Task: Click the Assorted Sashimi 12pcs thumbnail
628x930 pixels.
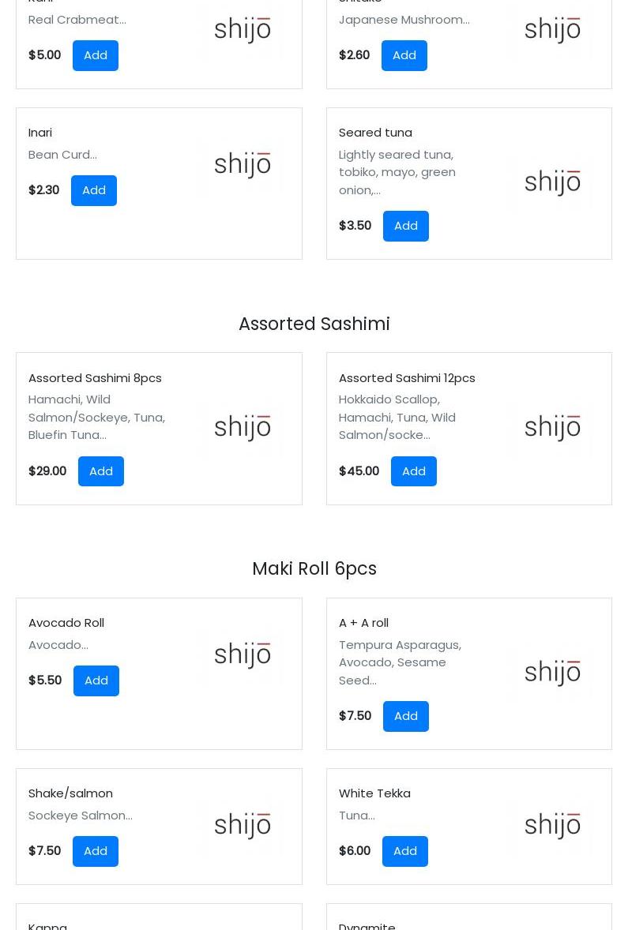Action: tap(552, 428)
